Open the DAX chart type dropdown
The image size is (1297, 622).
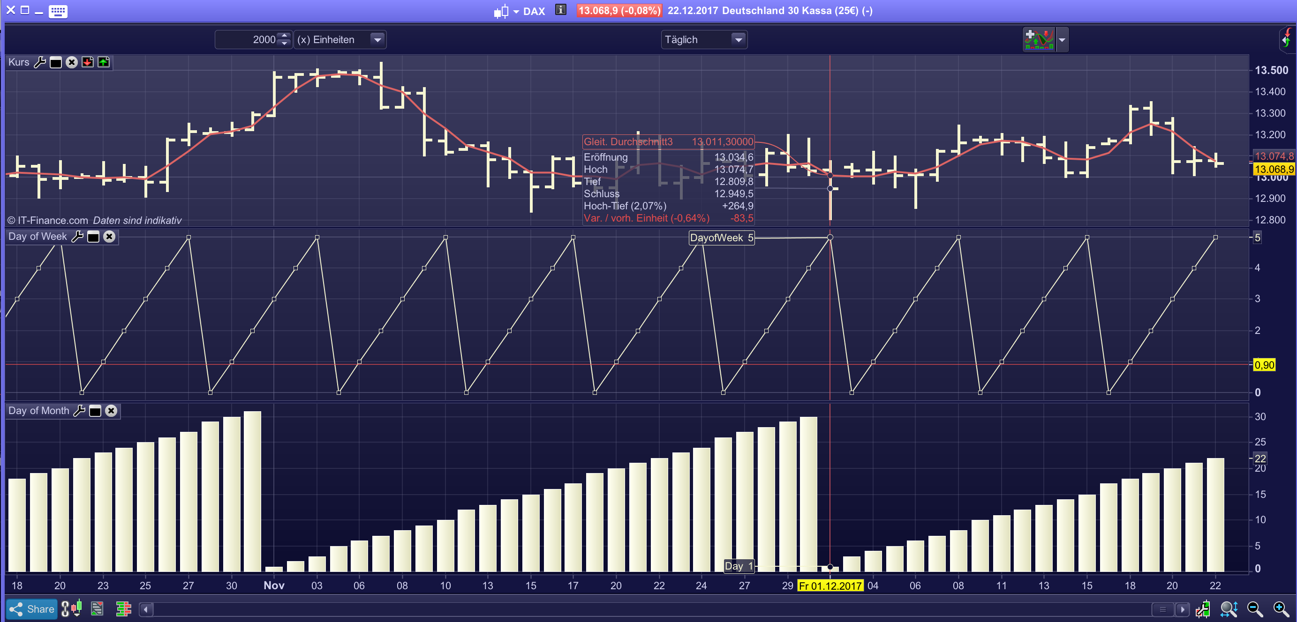[x=516, y=11]
